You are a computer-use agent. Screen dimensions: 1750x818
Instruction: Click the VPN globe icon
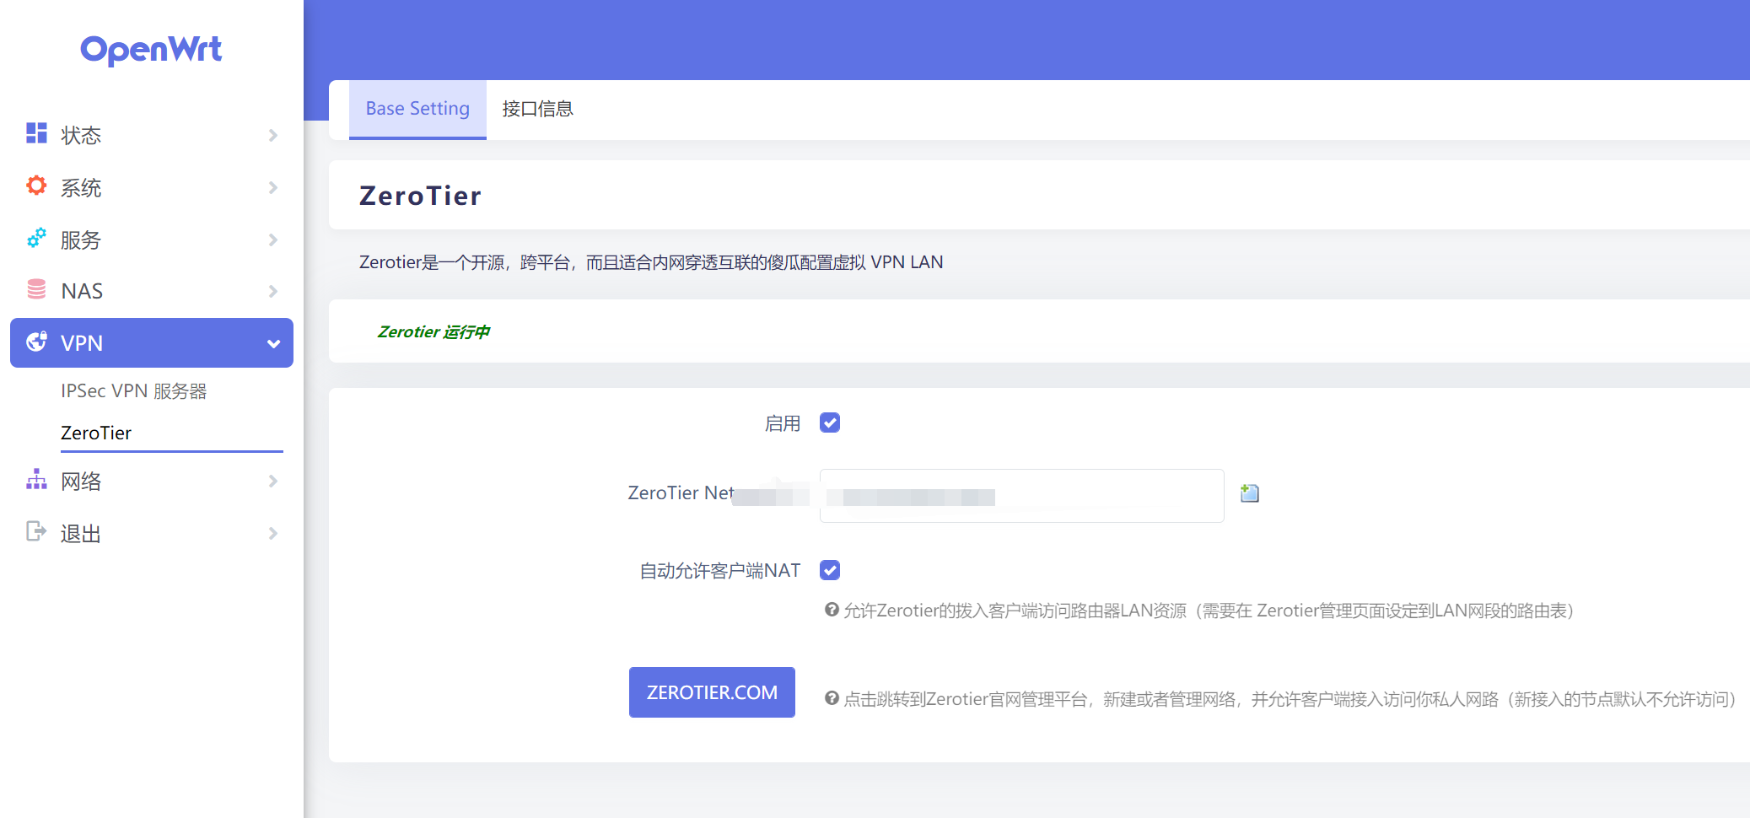click(35, 342)
